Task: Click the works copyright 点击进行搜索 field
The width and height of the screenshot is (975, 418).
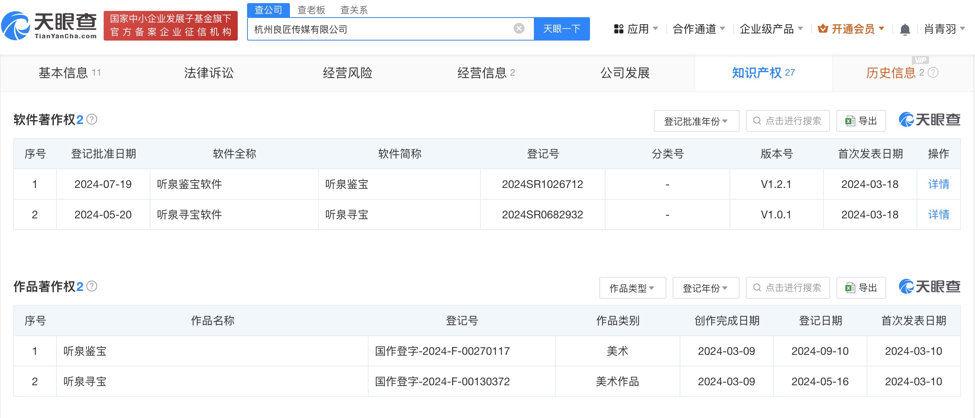Action: point(788,288)
